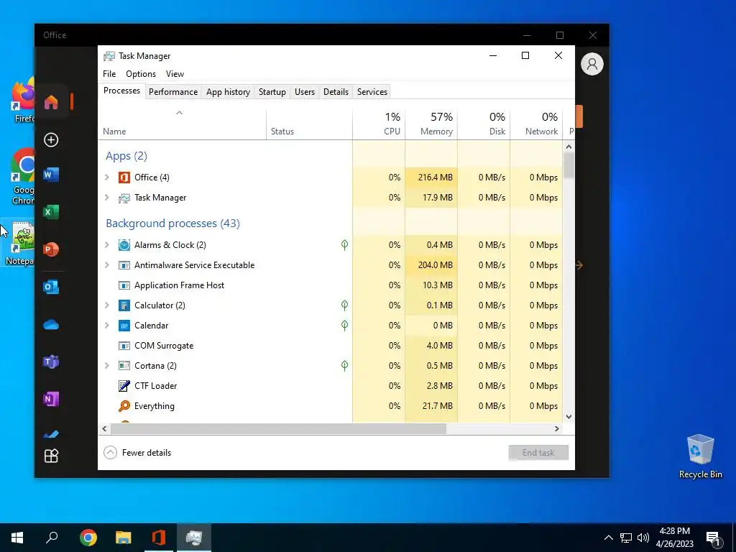
Task: Launch PowerPoint from the Office sidebar
Action: (x=51, y=249)
